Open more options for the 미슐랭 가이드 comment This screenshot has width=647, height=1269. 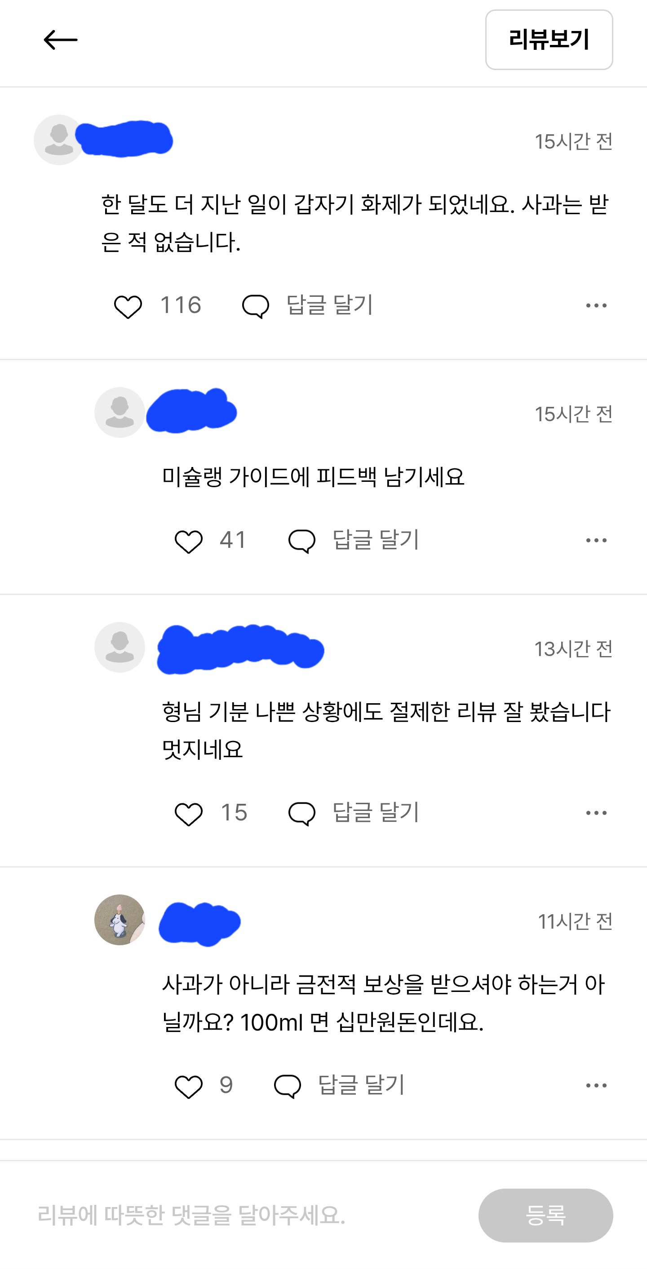point(596,540)
